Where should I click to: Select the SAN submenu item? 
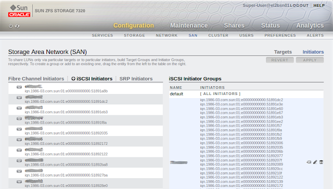pyautogui.click(x=193, y=35)
